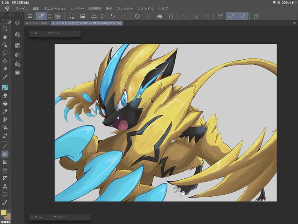Open the hamburger command bar menu

click(x=30, y=16)
